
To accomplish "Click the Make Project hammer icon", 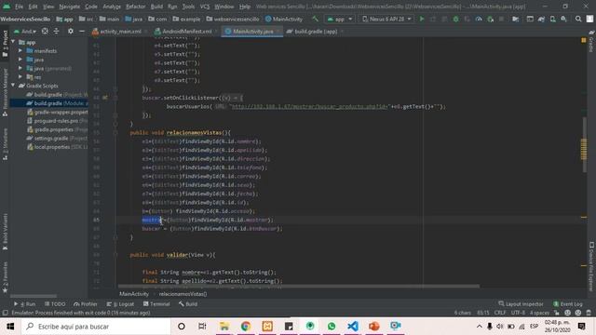I will click(x=315, y=19).
